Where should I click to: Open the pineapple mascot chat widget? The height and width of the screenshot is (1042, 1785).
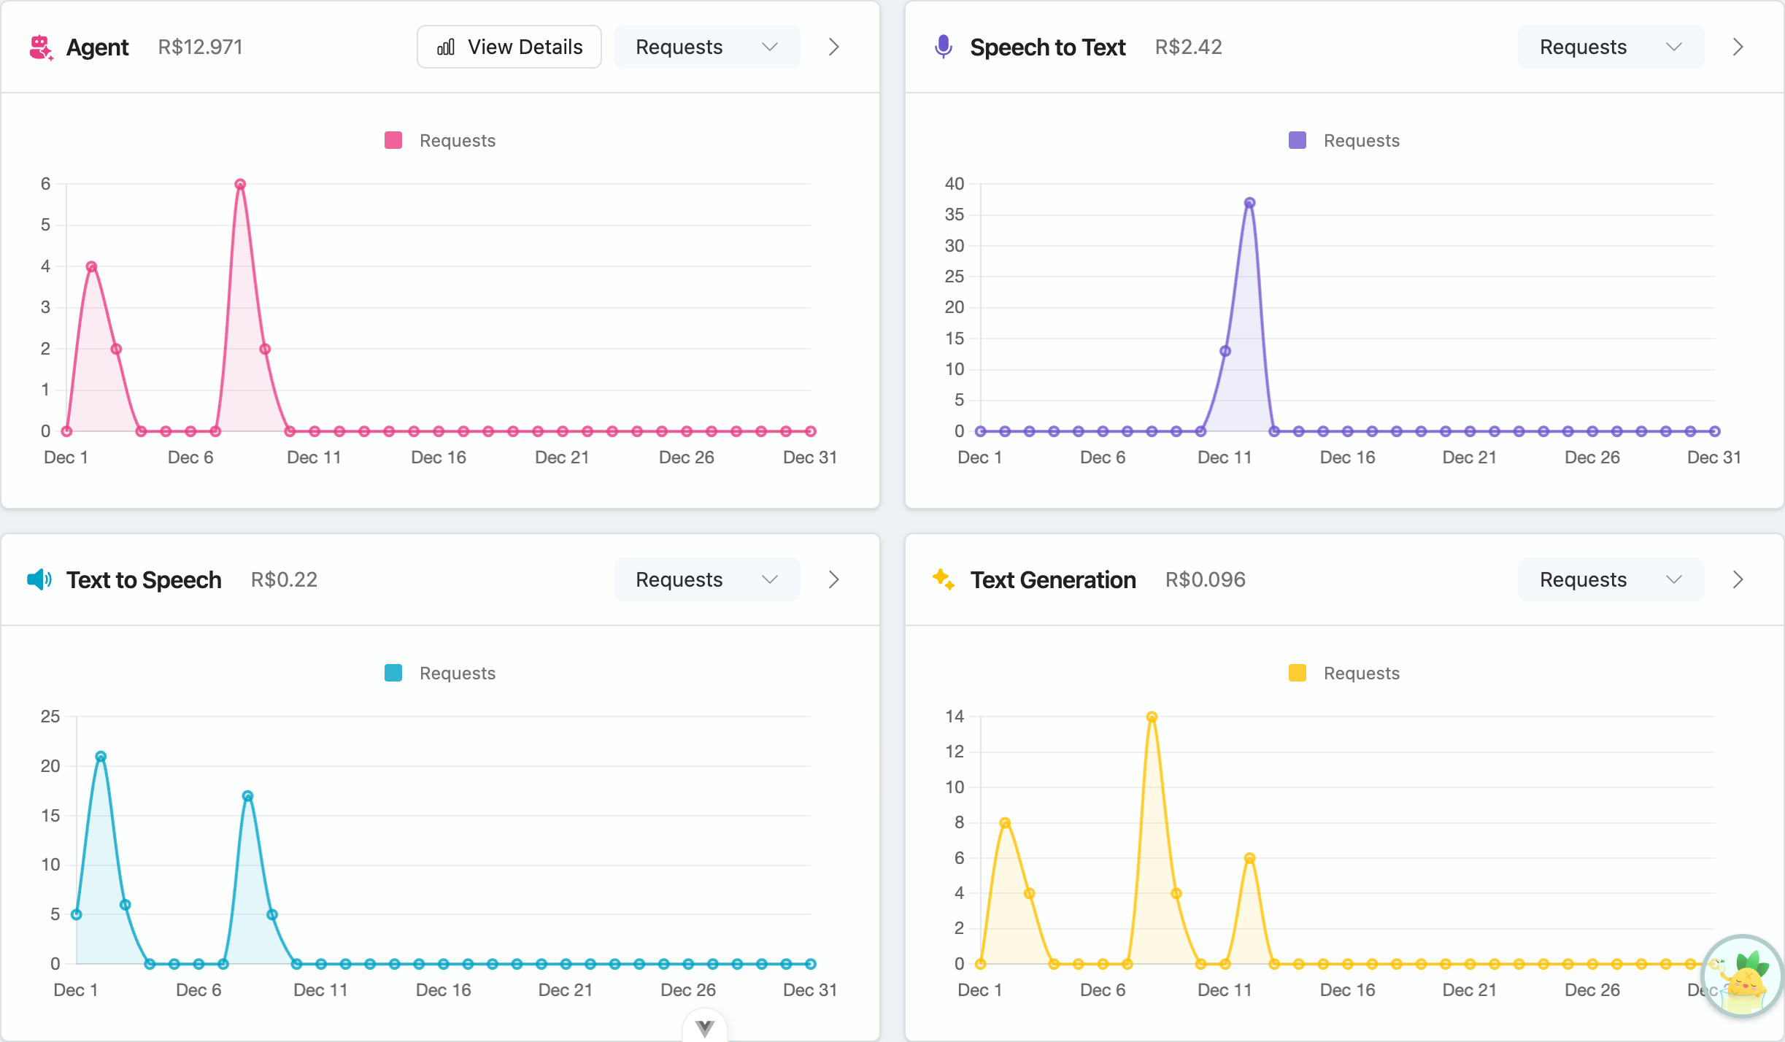[1743, 976]
